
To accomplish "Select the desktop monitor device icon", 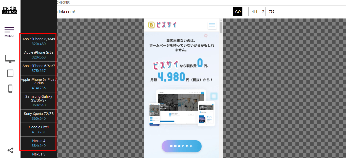I will 10,59.
